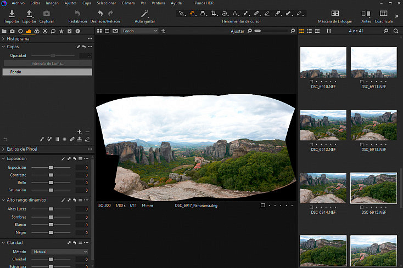Open the magnifier details tool tab
Screen dimensions: 403x268
[53, 31]
